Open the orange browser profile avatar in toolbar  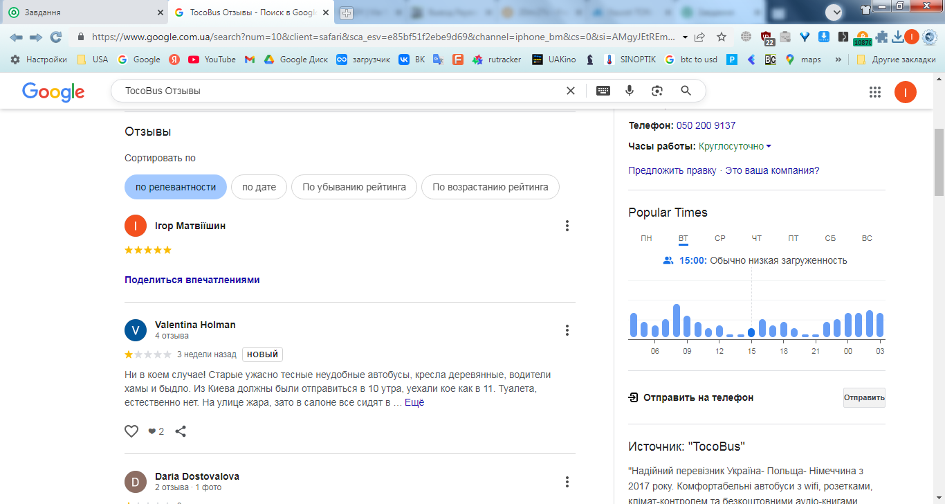(x=912, y=37)
